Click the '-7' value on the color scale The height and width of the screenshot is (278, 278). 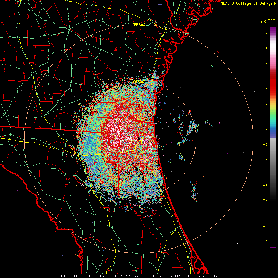(265, 227)
